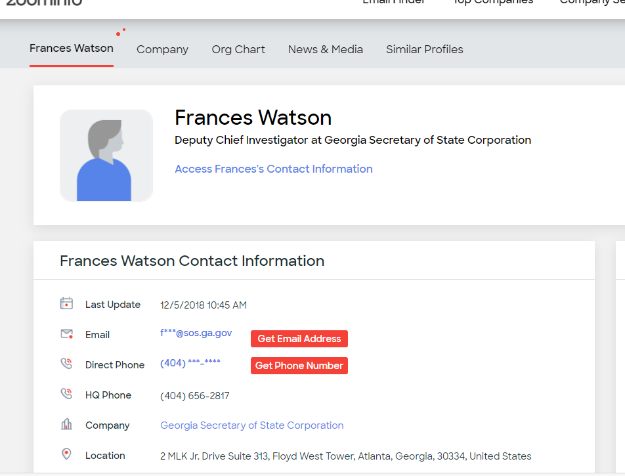625x476 pixels.
Task: Click the phone icon beside Direct Phone
Action: point(66,364)
